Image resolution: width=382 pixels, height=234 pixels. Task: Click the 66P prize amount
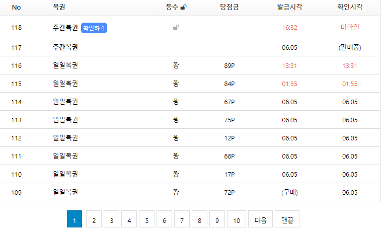click(x=229, y=157)
